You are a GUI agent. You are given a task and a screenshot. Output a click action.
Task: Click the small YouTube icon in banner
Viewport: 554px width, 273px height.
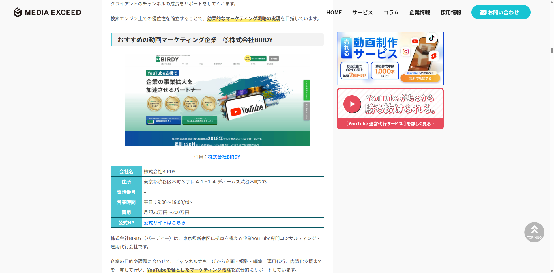tap(415, 41)
